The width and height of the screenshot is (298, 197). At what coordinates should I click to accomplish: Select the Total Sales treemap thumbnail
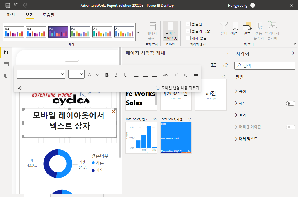point(176,138)
